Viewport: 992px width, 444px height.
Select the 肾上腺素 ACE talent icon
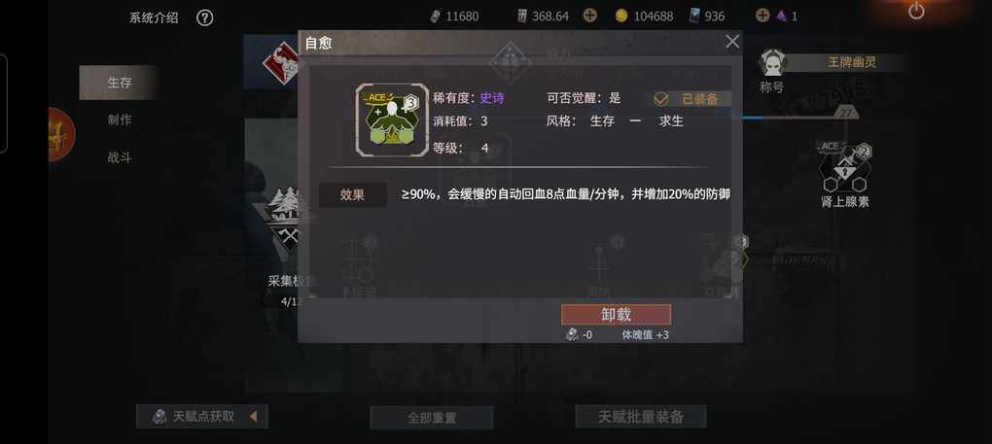[844, 167]
